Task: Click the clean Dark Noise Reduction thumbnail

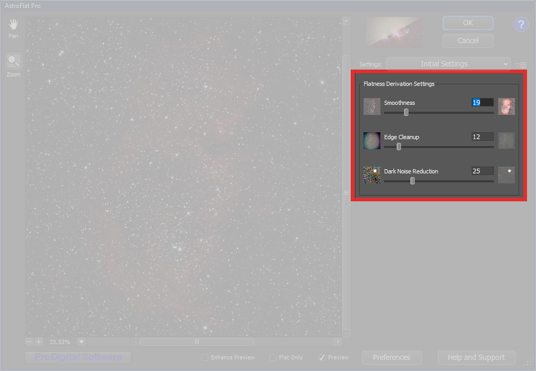Action: (x=506, y=175)
